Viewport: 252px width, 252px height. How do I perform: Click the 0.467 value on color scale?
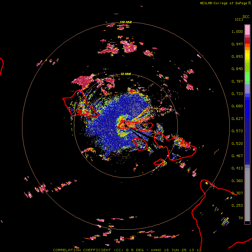click(237, 156)
